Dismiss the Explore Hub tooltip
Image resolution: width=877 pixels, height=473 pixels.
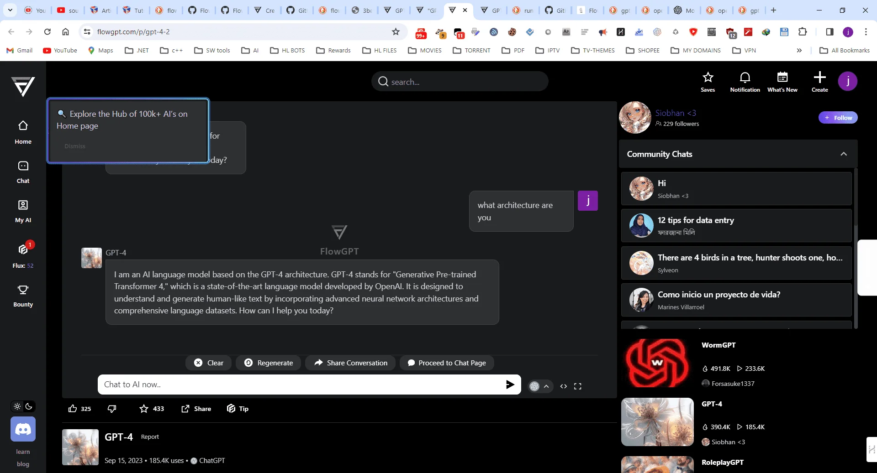pyautogui.click(x=75, y=146)
